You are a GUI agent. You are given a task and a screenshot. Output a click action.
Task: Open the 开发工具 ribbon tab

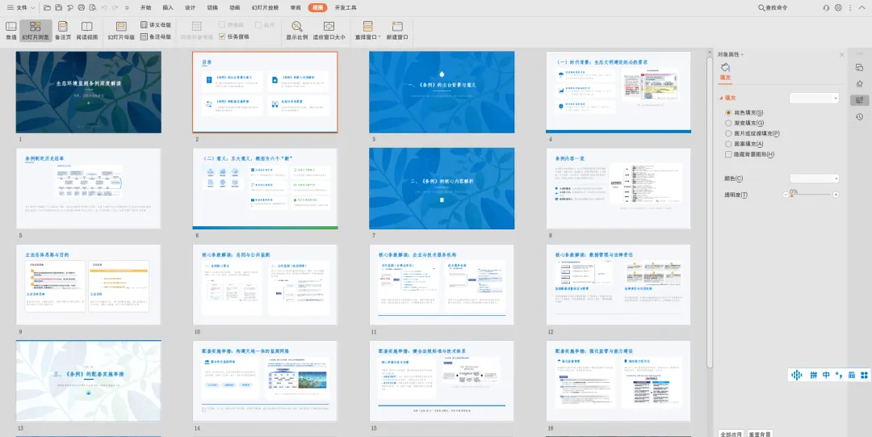click(x=346, y=8)
